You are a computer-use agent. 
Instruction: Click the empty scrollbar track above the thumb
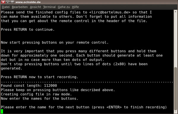pyautogui.click(x=176, y=40)
